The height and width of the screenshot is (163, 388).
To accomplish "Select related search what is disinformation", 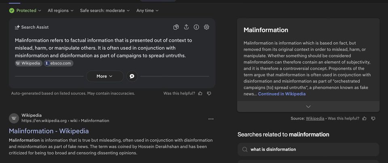I will pos(308,149).
